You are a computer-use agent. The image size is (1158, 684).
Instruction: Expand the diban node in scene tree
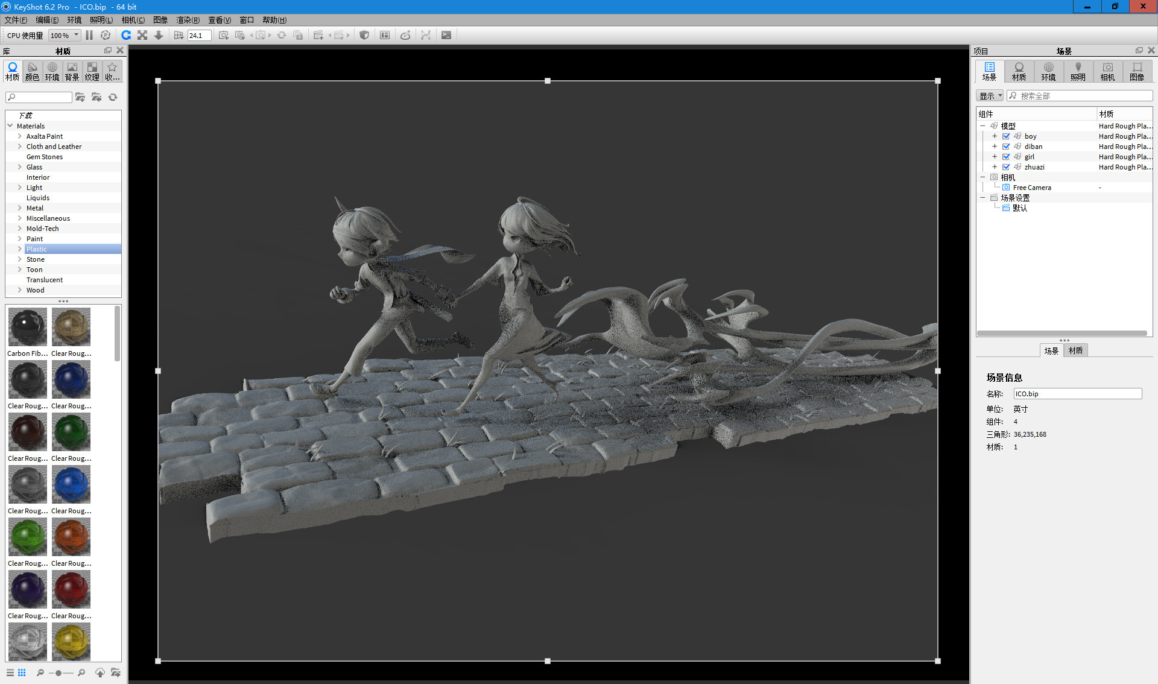[x=995, y=147]
